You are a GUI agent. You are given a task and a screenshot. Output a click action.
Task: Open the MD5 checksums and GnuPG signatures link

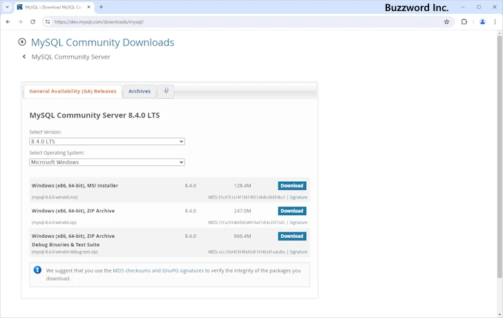click(x=158, y=270)
